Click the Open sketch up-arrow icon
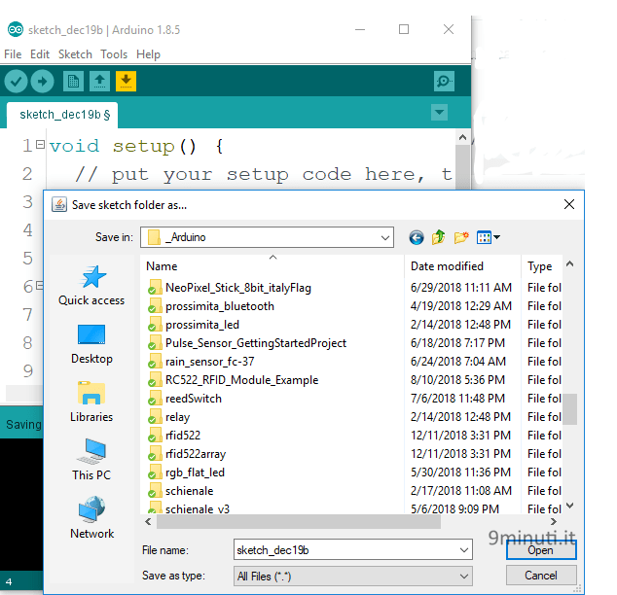Screen dimensions: 617x595 (99, 82)
